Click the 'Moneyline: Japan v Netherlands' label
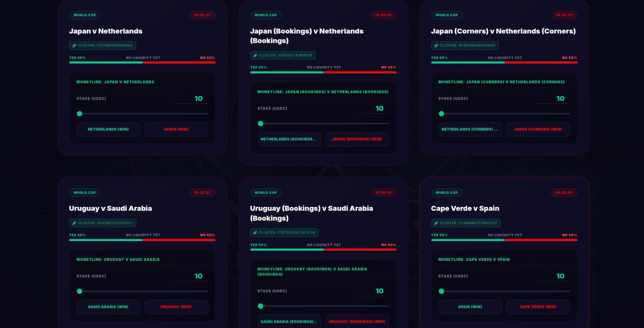The height and width of the screenshot is (328, 644). click(115, 82)
